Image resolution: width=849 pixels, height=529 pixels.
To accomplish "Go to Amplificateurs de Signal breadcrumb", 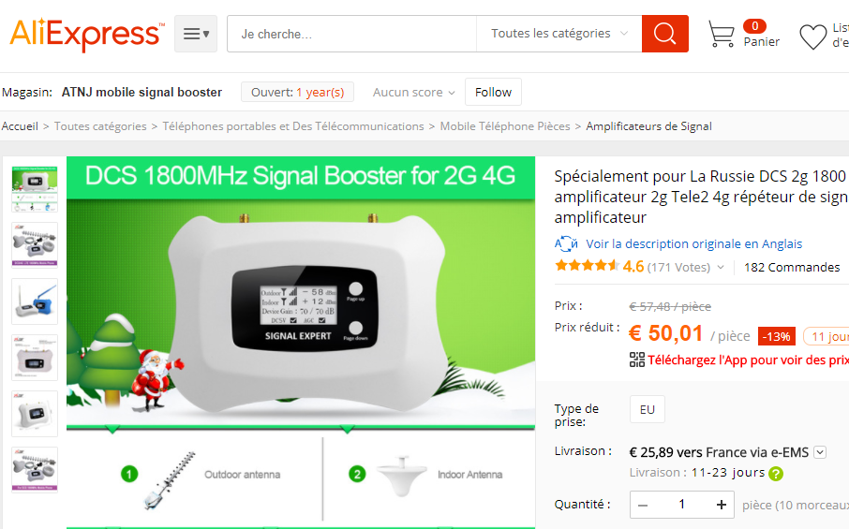I will coord(648,126).
